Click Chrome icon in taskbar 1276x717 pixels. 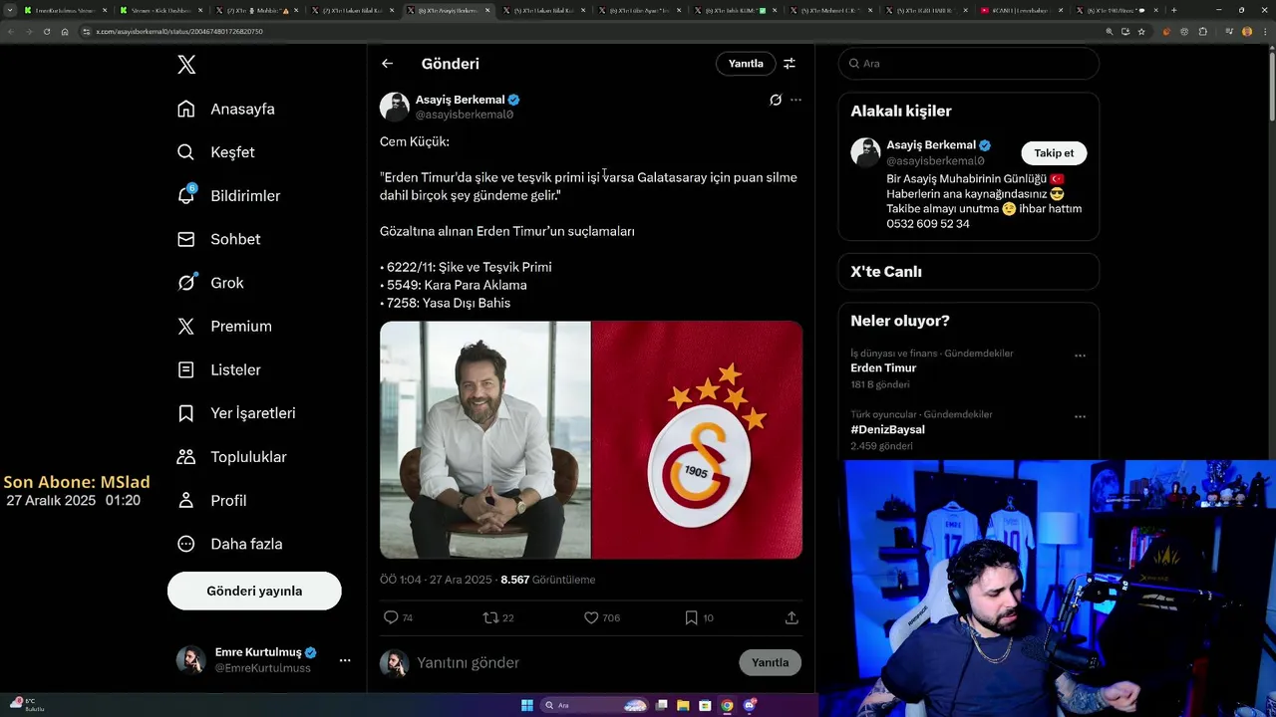[727, 705]
